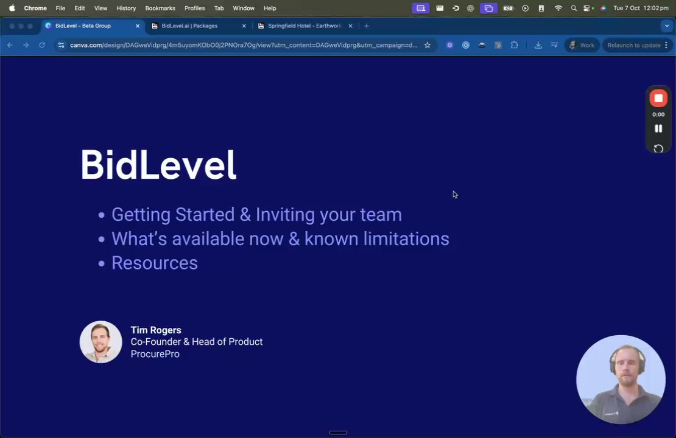Open Spotlight search
Screen dimensions: 676x438
[x=574, y=8]
